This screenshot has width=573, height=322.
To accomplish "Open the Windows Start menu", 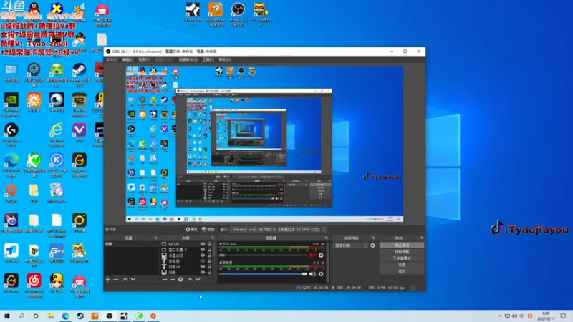I will [7, 316].
